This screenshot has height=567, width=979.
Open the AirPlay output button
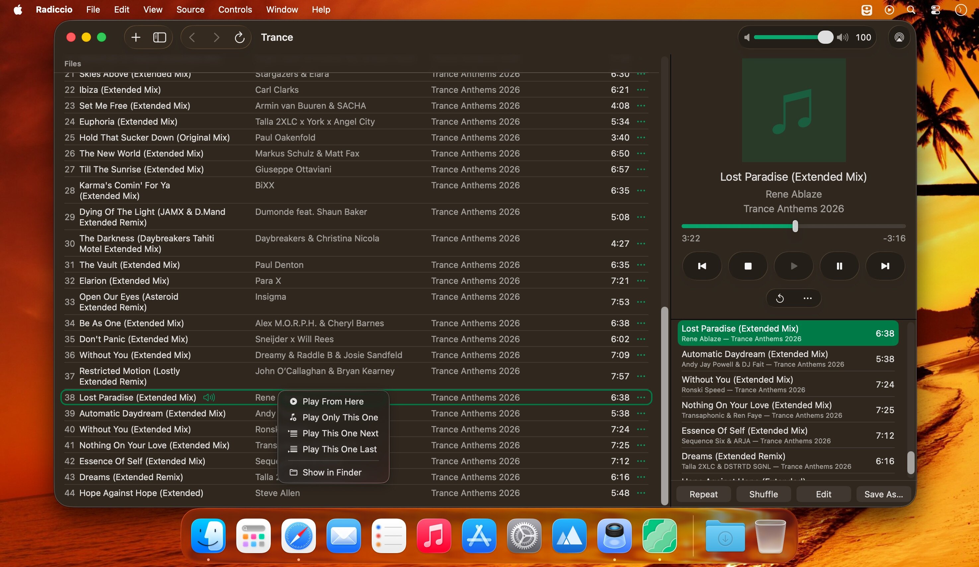[x=899, y=37]
